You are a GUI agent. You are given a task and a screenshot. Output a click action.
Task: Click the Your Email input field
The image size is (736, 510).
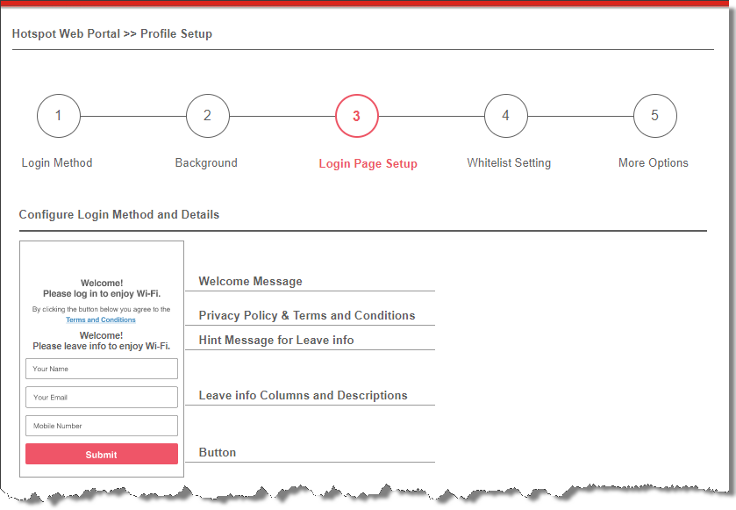pyautogui.click(x=102, y=398)
